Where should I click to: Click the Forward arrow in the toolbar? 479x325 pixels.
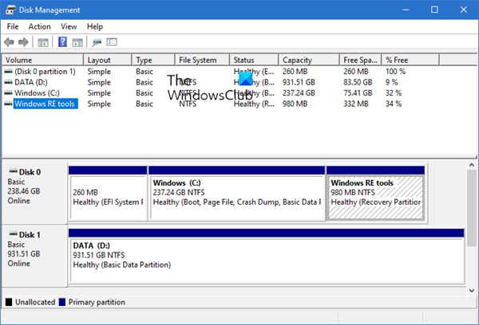click(23, 41)
